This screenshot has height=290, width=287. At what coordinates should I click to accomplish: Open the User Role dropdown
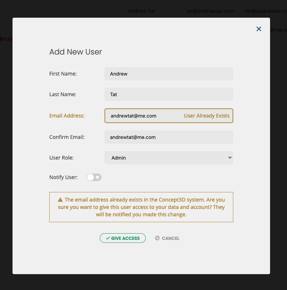(169, 158)
